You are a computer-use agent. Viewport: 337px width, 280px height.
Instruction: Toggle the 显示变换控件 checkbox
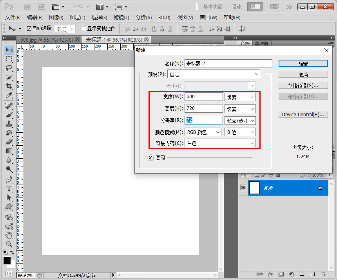point(84,29)
